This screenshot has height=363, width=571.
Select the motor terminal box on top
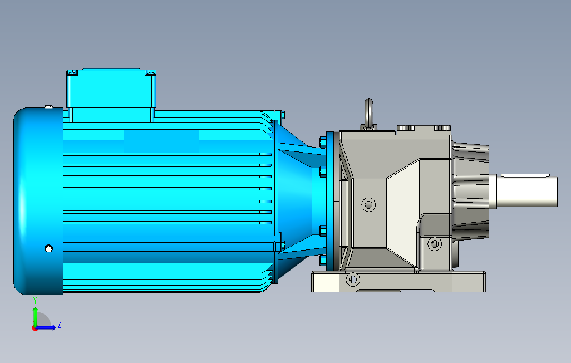[x=111, y=95]
